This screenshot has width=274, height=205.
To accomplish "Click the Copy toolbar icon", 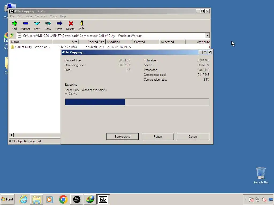I will 48,23.
